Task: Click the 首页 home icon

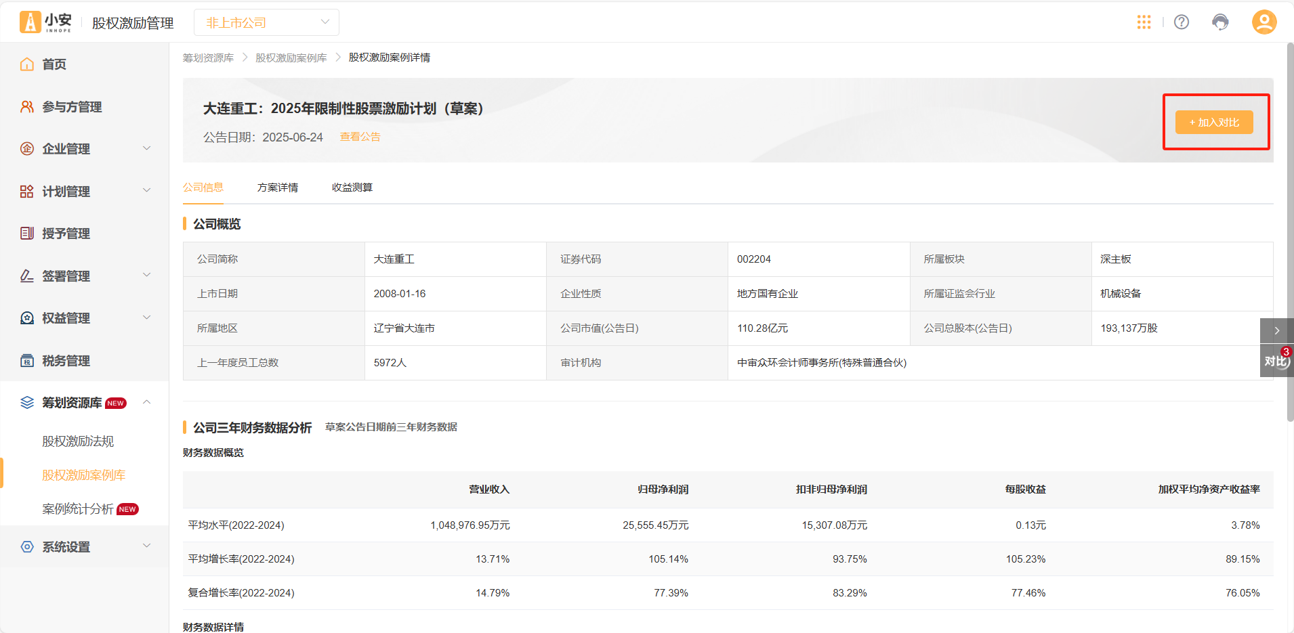Action: pos(27,64)
